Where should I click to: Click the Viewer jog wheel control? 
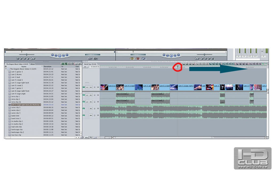pos(93,55)
